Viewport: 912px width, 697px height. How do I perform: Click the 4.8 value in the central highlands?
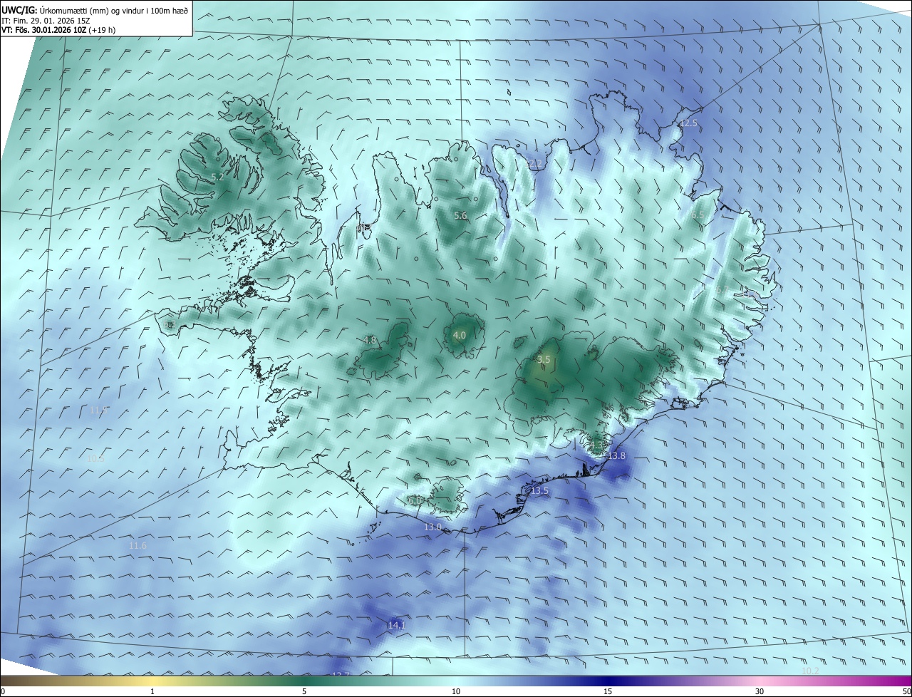(369, 340)
